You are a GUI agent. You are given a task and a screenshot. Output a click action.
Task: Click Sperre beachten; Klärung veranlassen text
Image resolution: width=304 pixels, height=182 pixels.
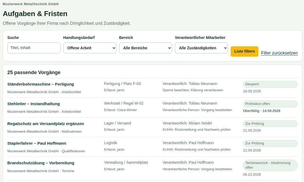pyautogui.click(x=193, y=90)
